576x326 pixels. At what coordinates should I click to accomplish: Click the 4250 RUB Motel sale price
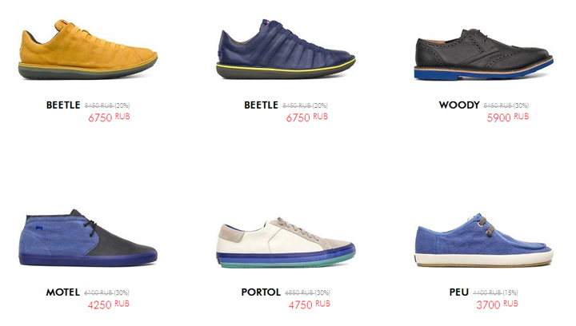coord(108,304)
